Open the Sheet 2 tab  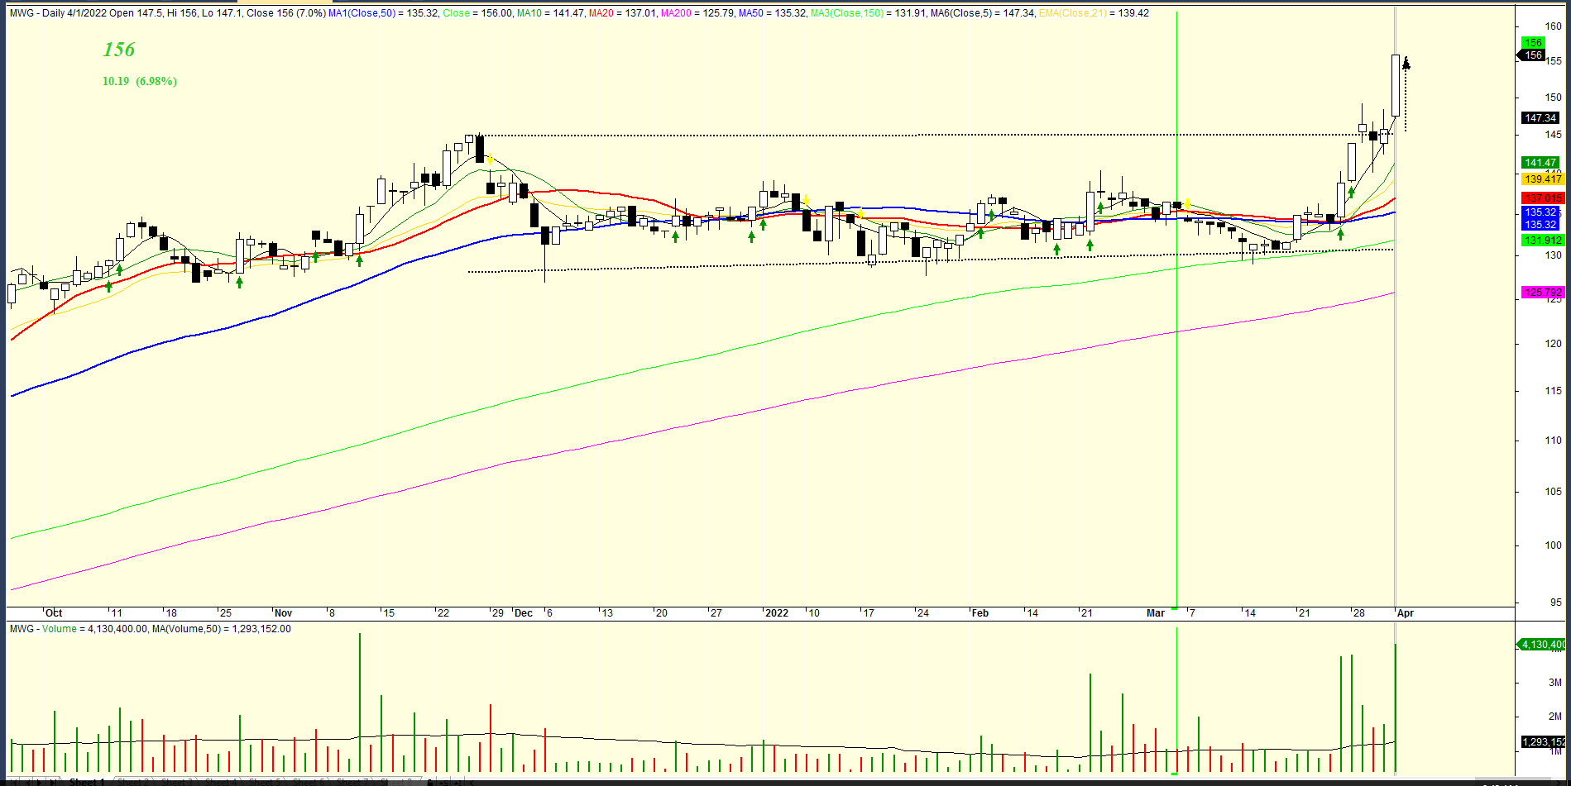point(132,781)
